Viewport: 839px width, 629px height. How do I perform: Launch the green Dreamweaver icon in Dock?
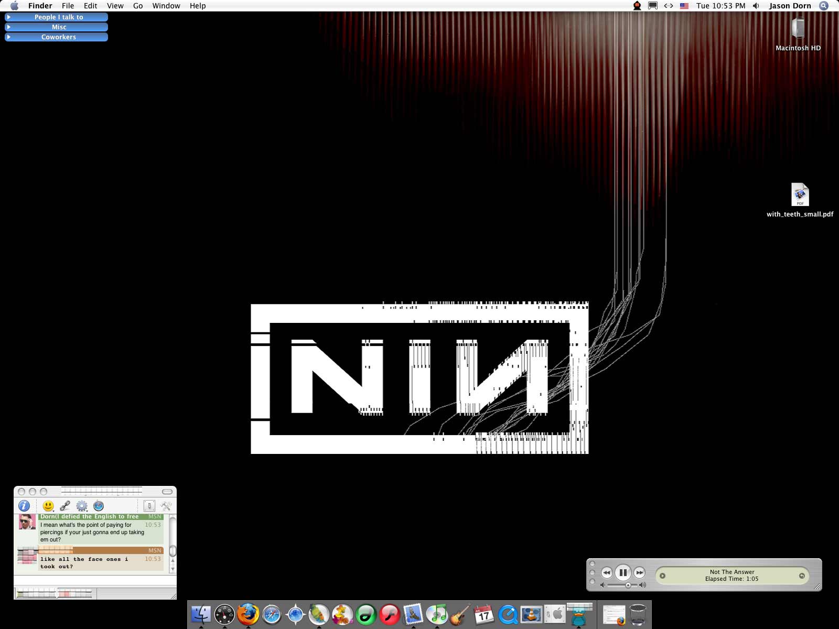coord(366,614)
